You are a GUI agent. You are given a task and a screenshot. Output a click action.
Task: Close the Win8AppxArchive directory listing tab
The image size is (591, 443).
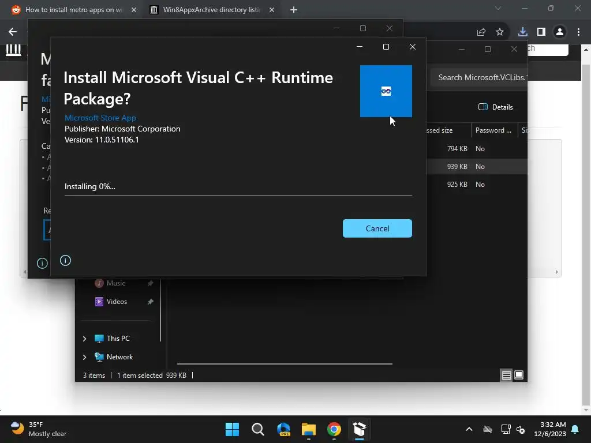pyautogui.click(x=272, y=10)
